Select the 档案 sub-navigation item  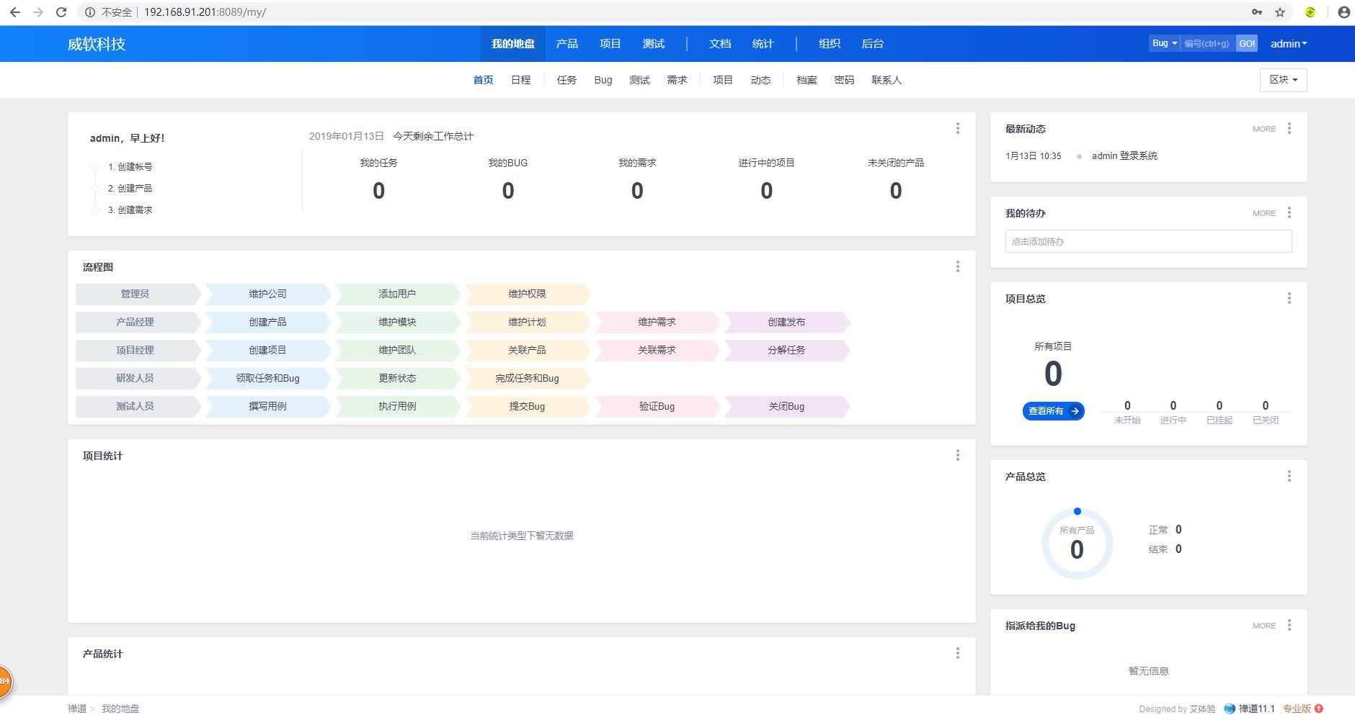(807, 80)
